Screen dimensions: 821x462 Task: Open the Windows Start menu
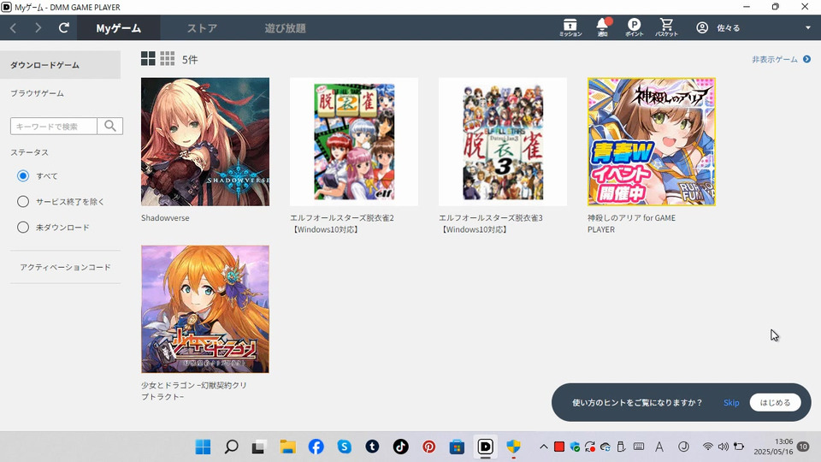pos(204,447)
